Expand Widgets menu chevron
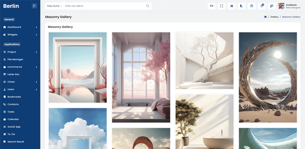This screenshot has height=149, width=305. (36, 35)
